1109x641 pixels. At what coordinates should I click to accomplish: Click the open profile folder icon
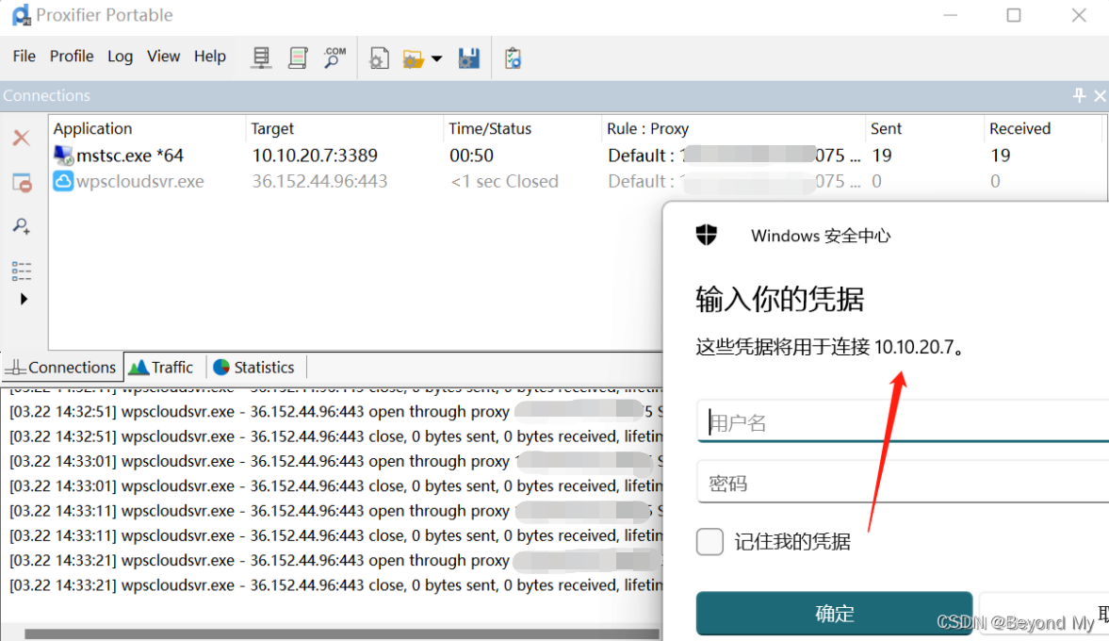(x=413, y=58)
